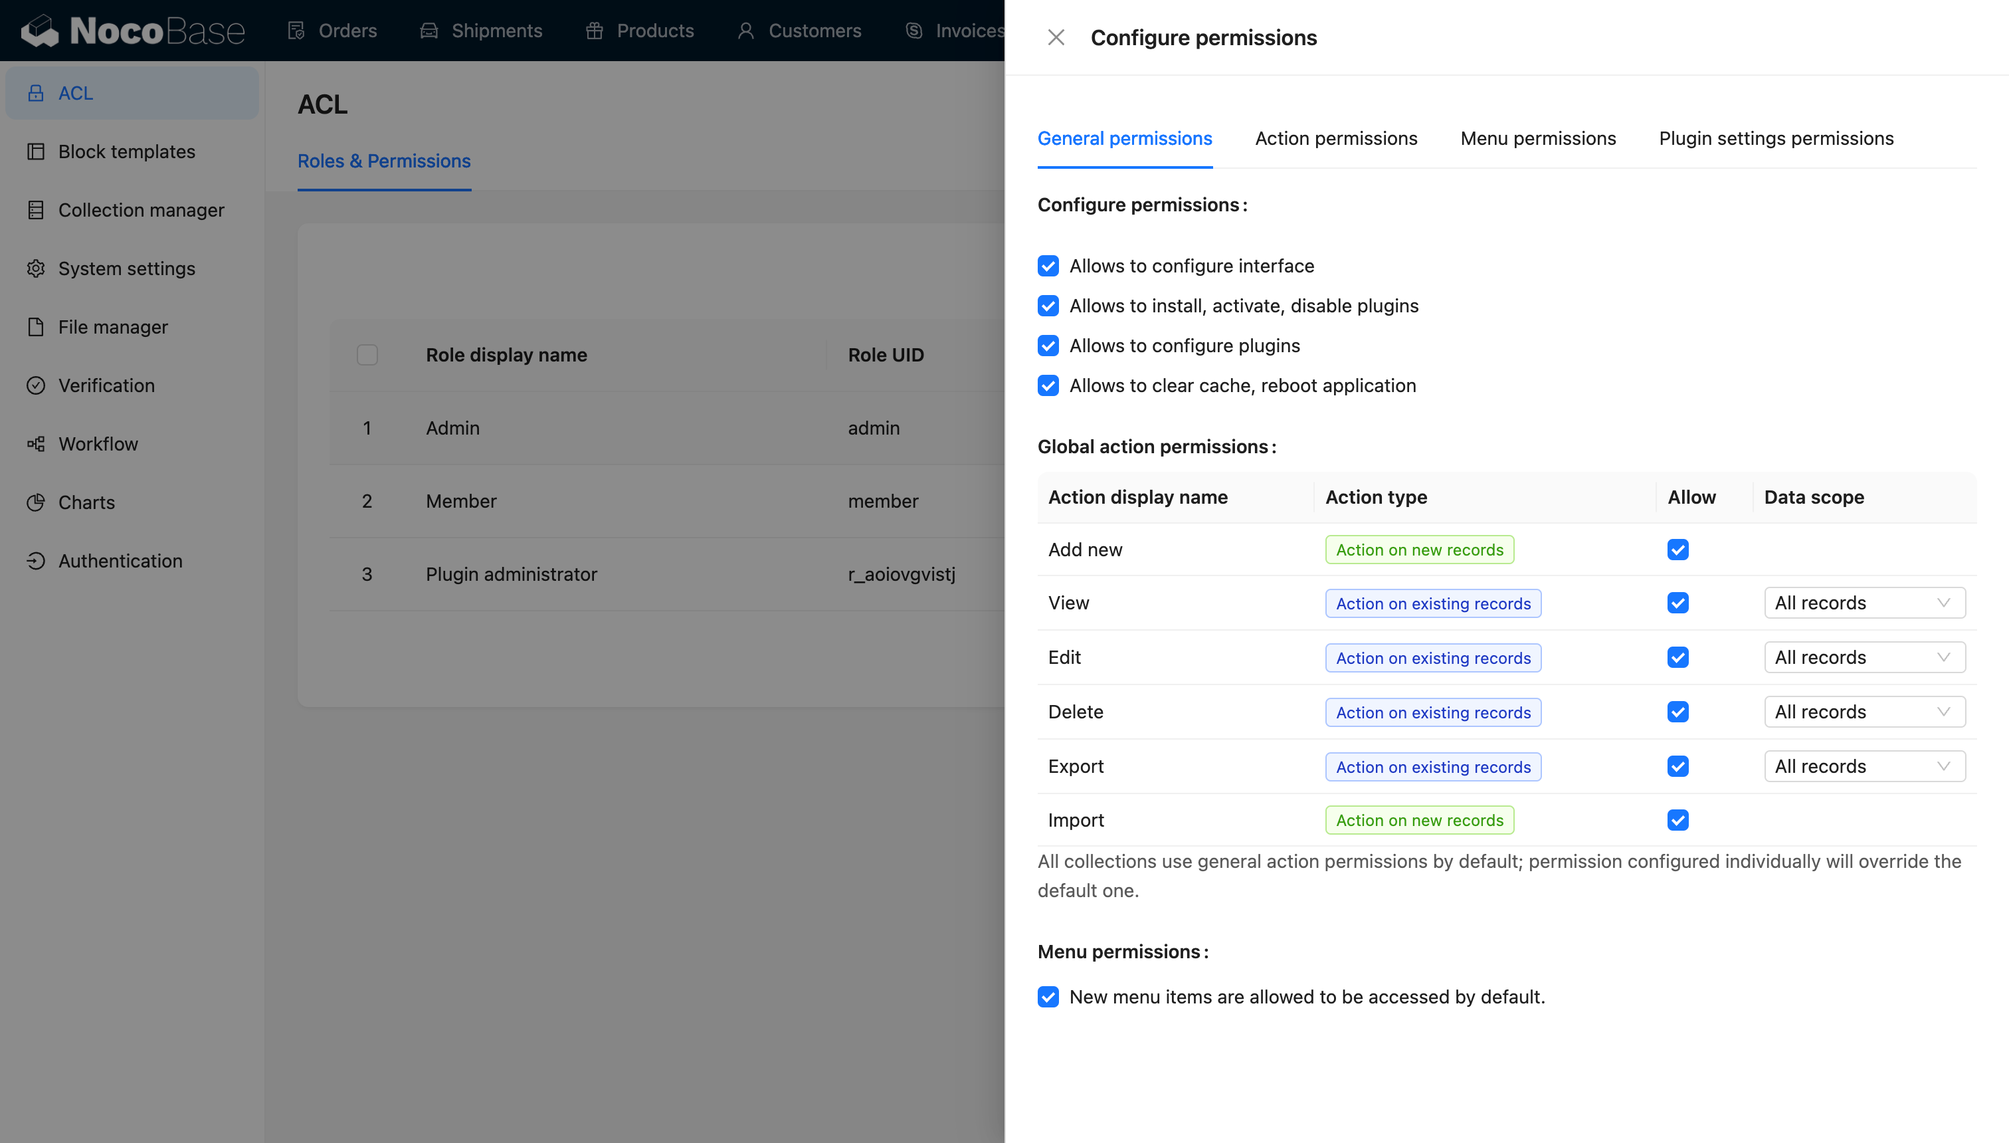
Task: Disable new menu items default access
Action: coord(1048,997)
